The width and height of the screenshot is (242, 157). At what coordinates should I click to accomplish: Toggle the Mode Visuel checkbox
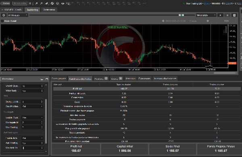(x=2, y=21)
